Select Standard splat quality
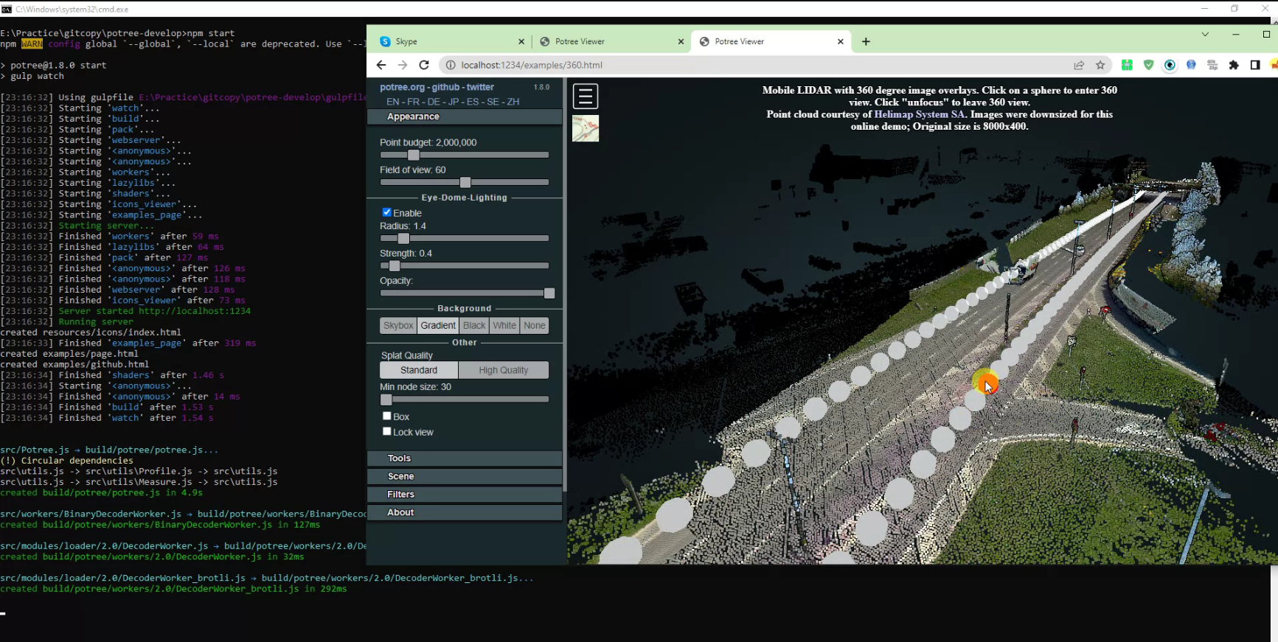The image size is (1278, 642). [419, 370]
